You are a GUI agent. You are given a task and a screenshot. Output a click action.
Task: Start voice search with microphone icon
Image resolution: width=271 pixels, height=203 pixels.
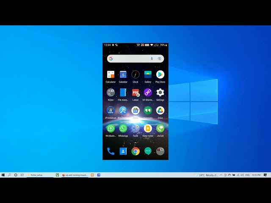point(152,59)
